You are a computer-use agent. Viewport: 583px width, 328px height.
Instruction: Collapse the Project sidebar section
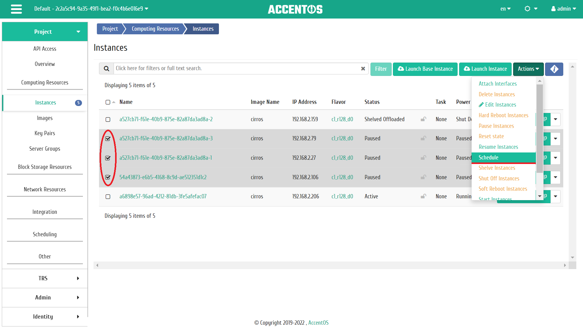click(x=45, y=32)
